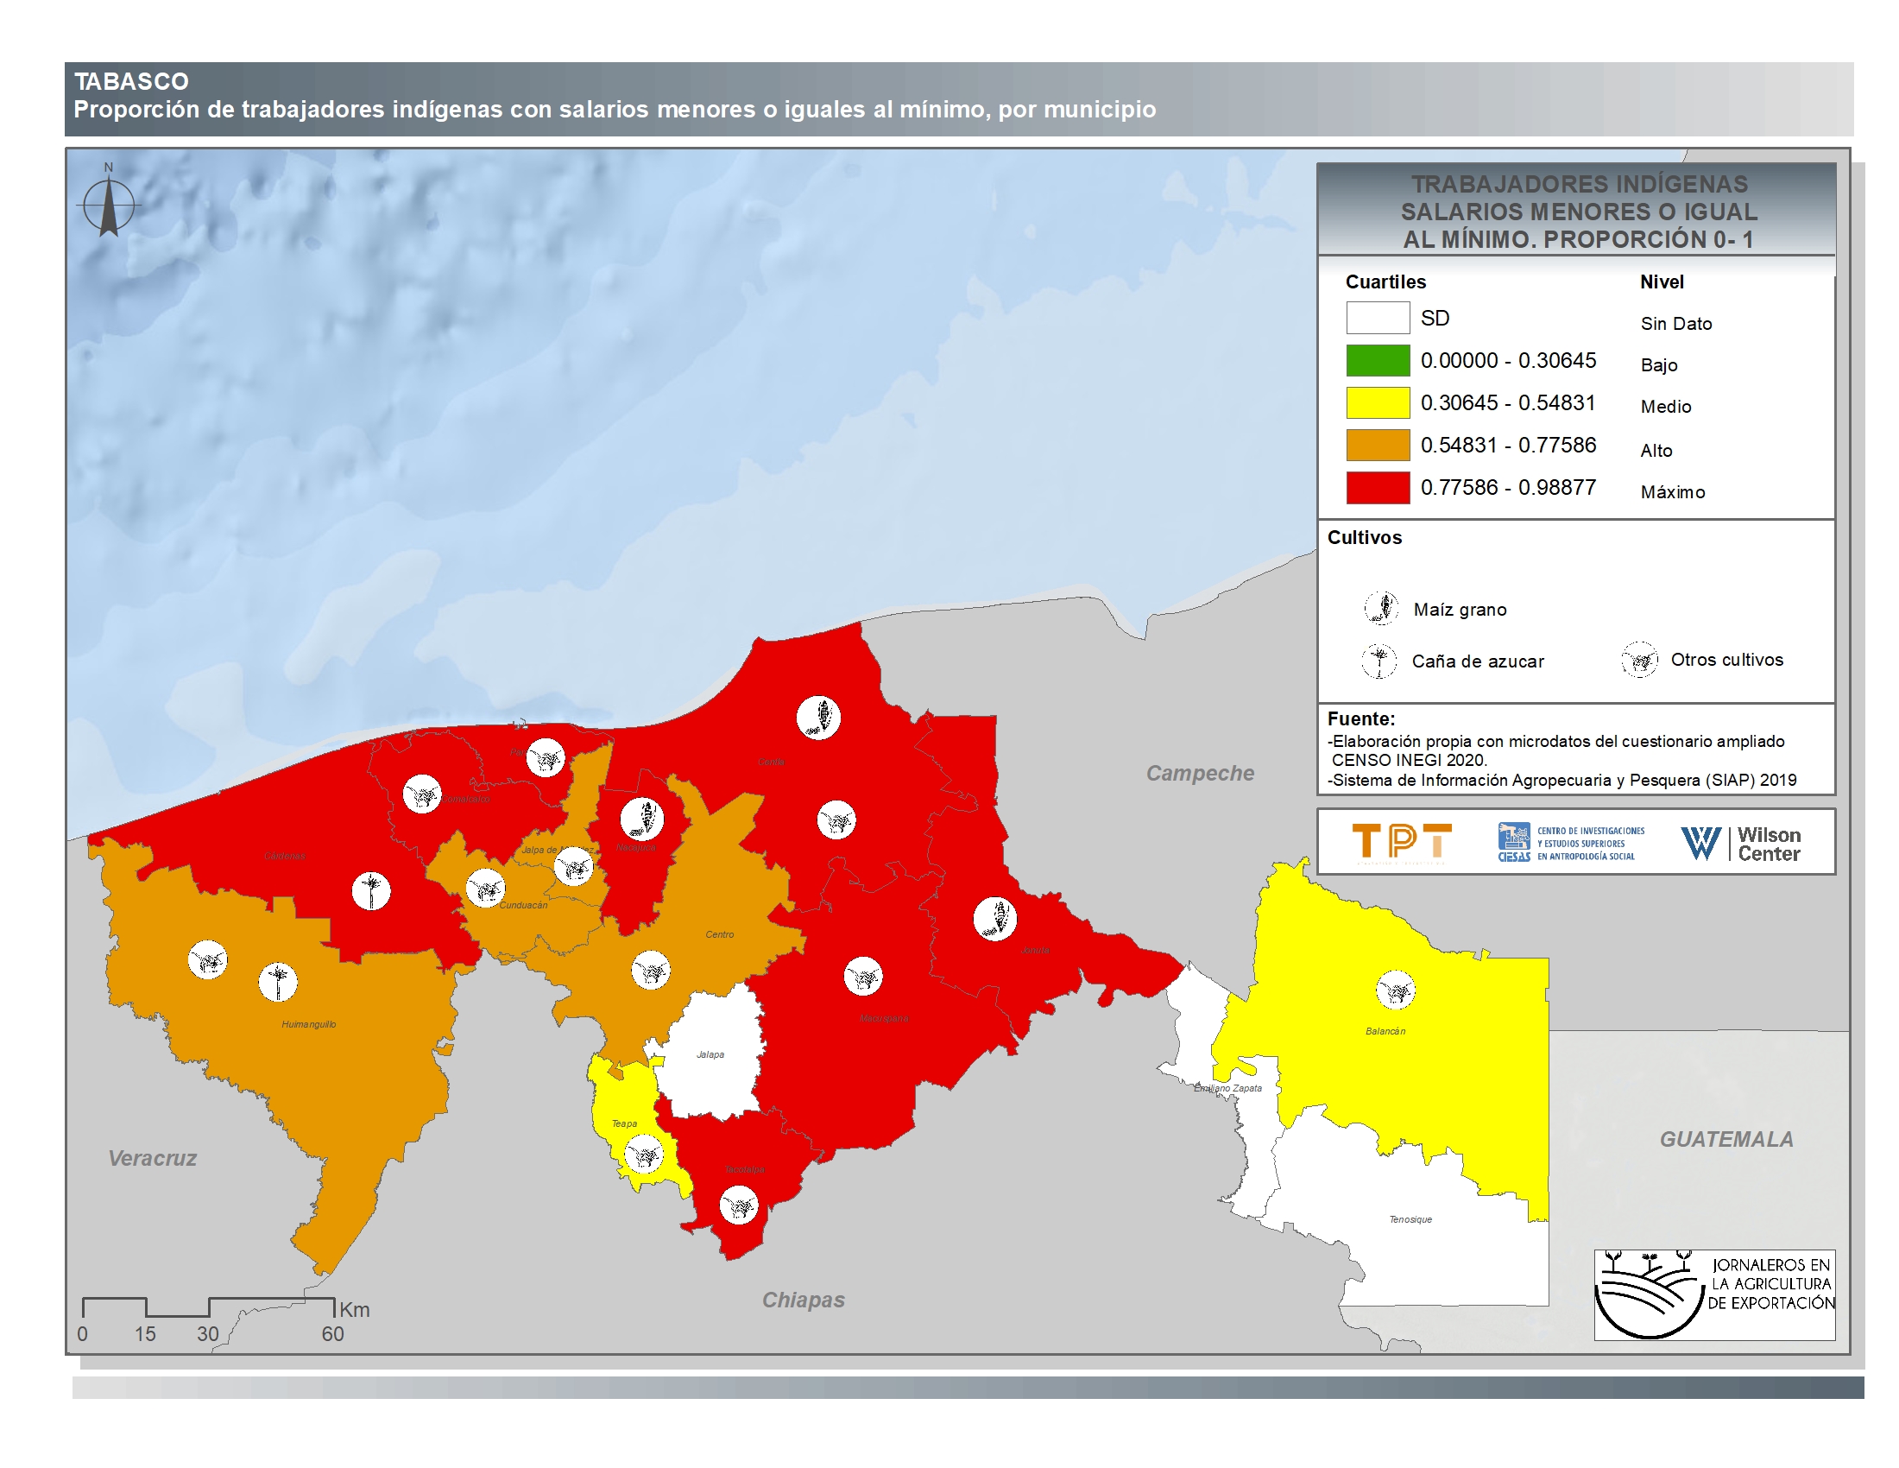
Task: Click the Campeche state label
Action: click(1200, 773)
